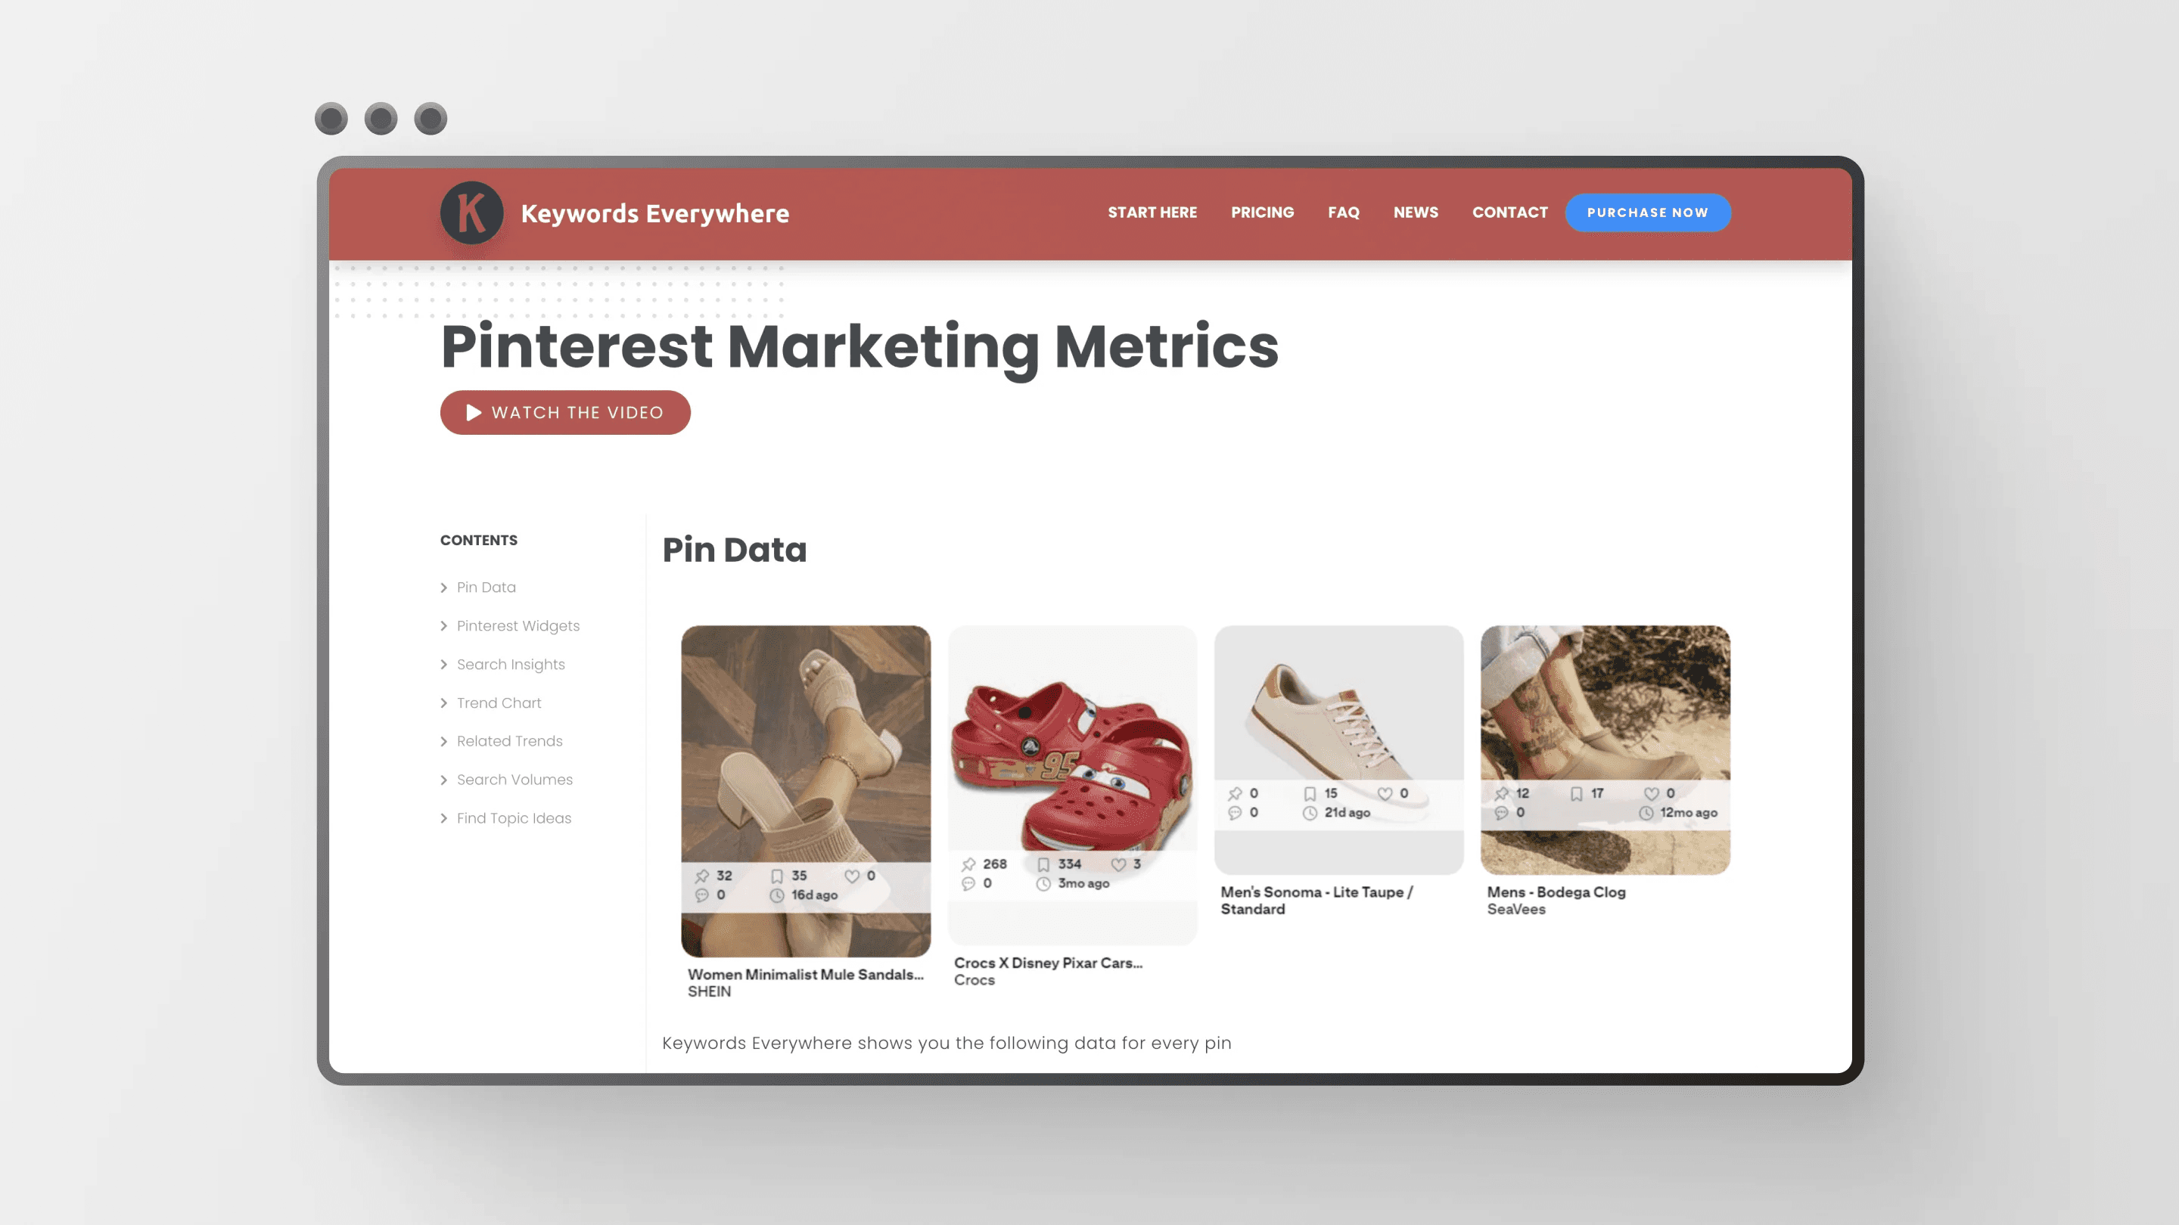Click the comment icon on Crocs pin
Viewport: 2179px width, 1225px height.
click(970, 882)
